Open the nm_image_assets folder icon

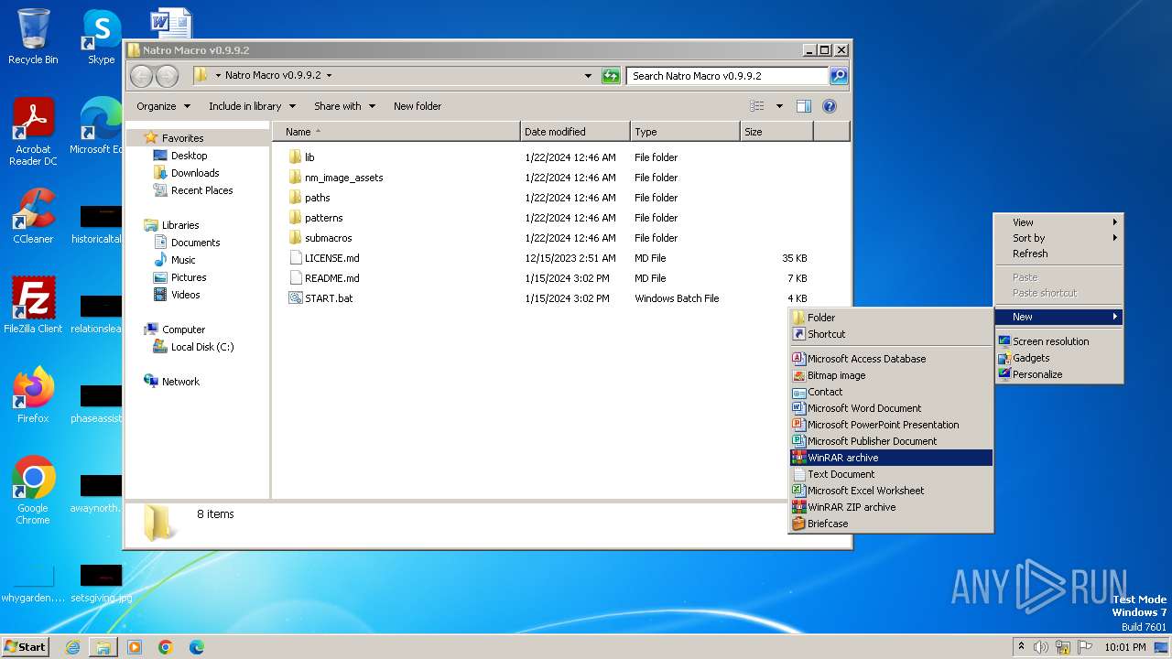295,178
